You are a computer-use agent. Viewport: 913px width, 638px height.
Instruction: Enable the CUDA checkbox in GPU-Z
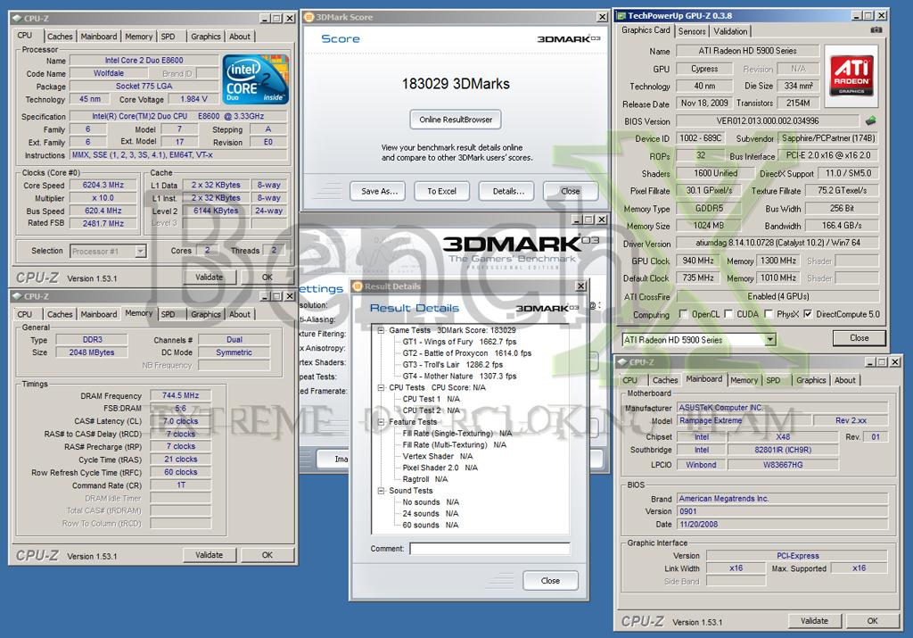(x=728, y=314)
